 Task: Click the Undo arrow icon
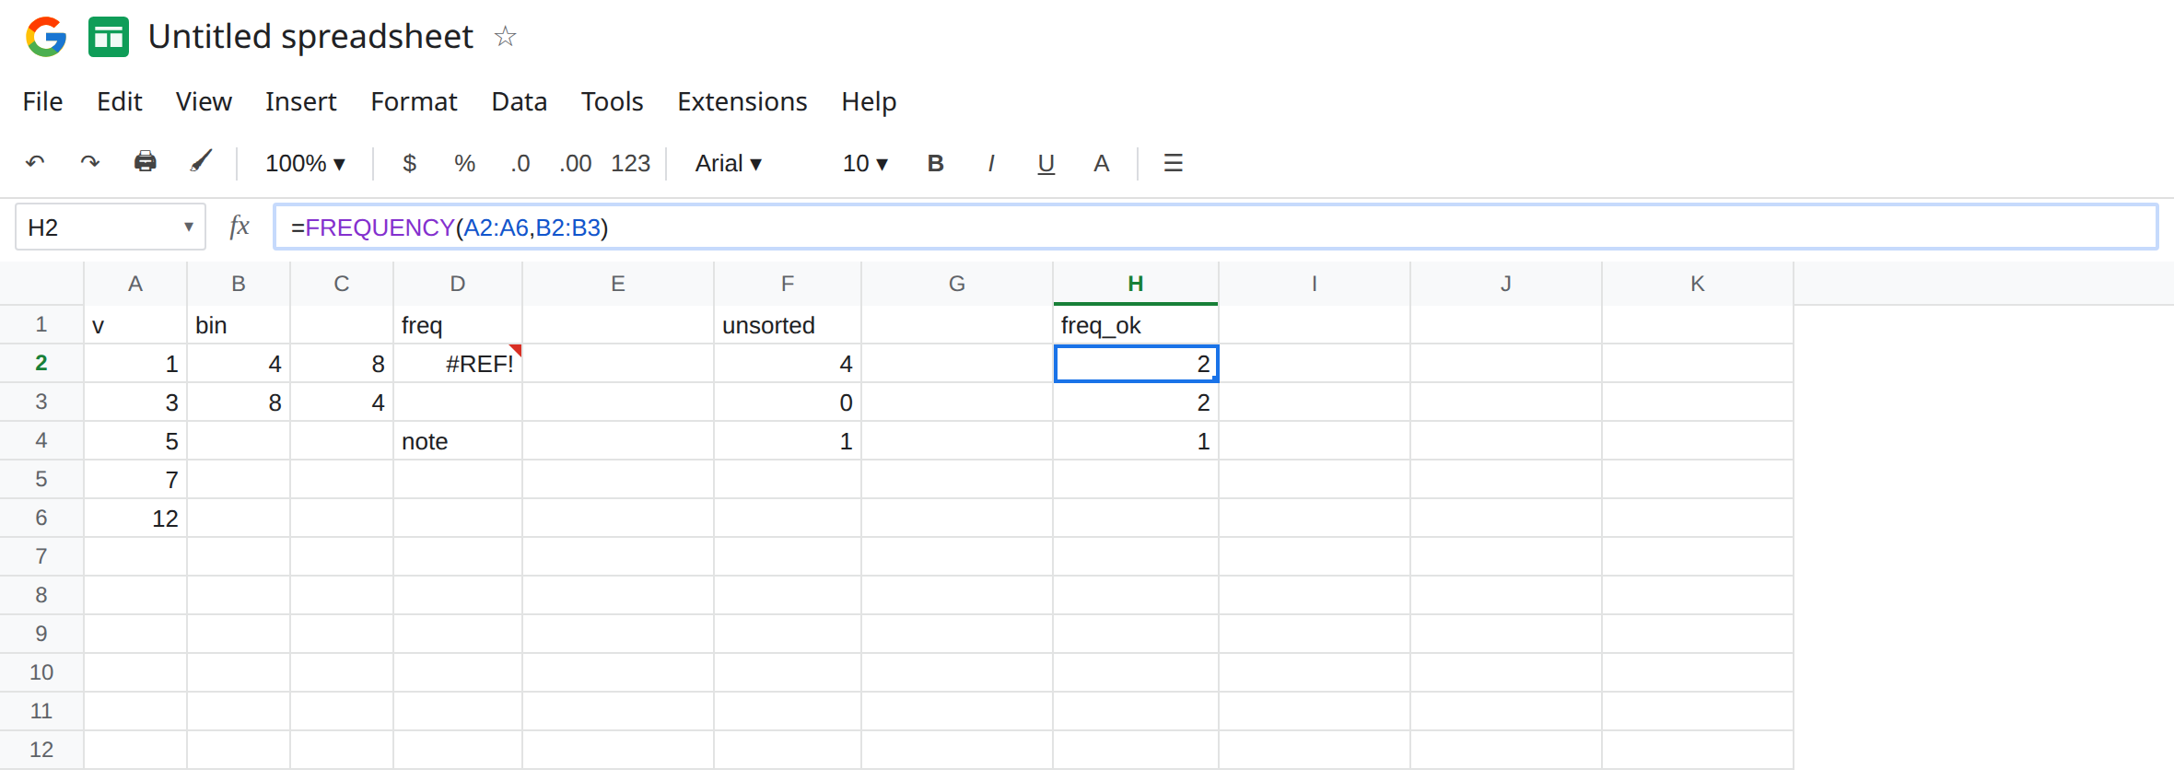35,163
